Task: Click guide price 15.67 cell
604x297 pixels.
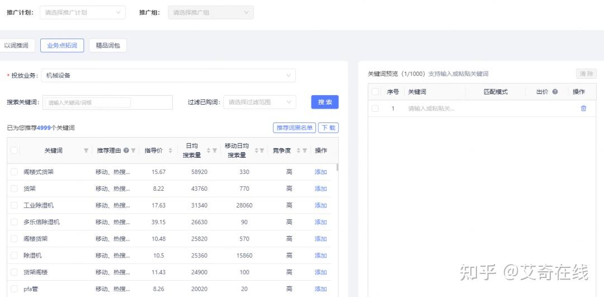Action: coord(158,172)
